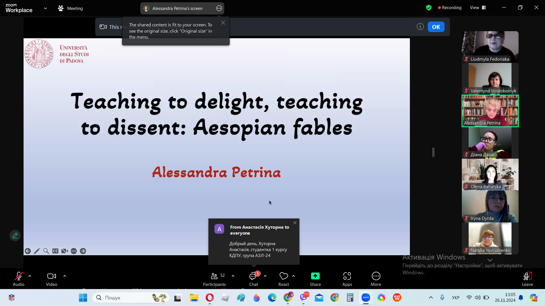This screenshot has height=306, width=545.
Task: Select Alessandra Petrina video thumbnail
Action: coord(490,111)
